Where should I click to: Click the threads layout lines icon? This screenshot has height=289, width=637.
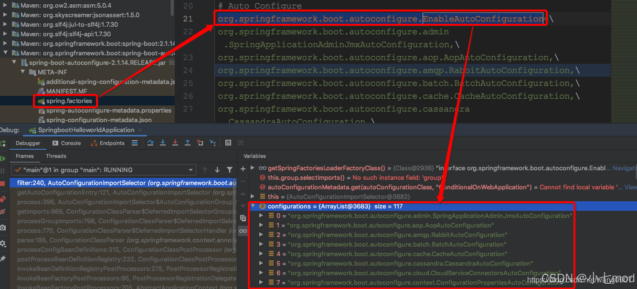click(135, 143)
